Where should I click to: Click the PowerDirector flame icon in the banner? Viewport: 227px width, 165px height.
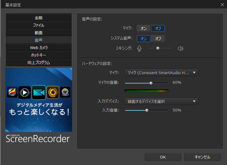pyautogui.click(x=12, y=92)
